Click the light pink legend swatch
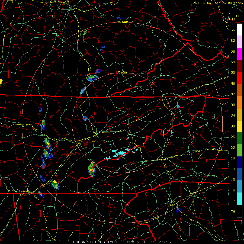The image size is (244, 244). (239, 42)
